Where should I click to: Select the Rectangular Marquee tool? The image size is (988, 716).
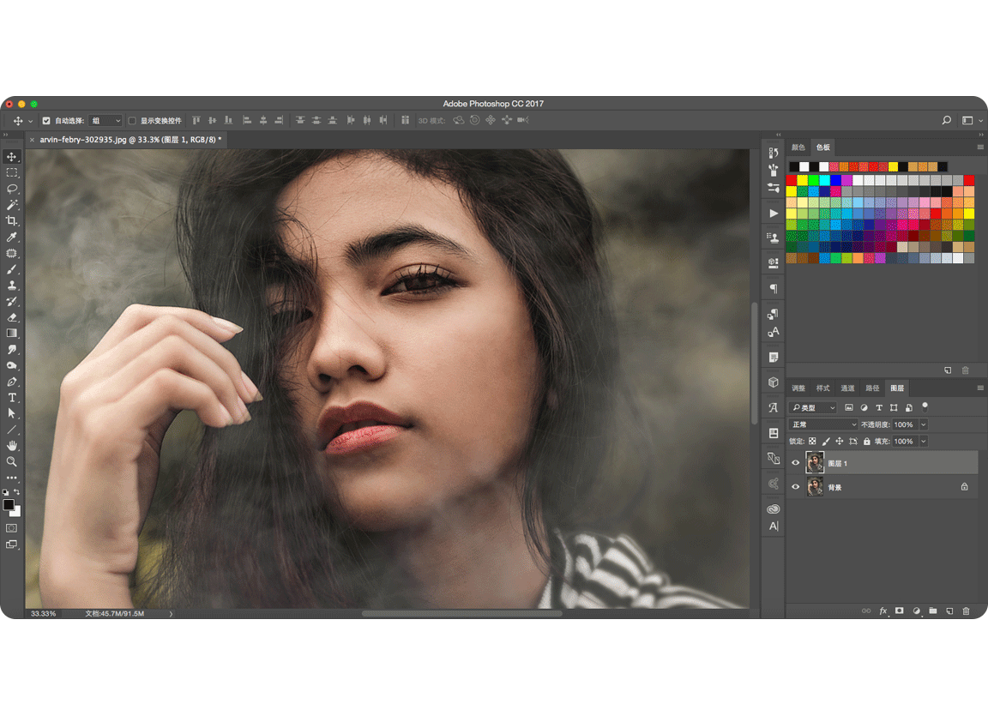(12, 172)
